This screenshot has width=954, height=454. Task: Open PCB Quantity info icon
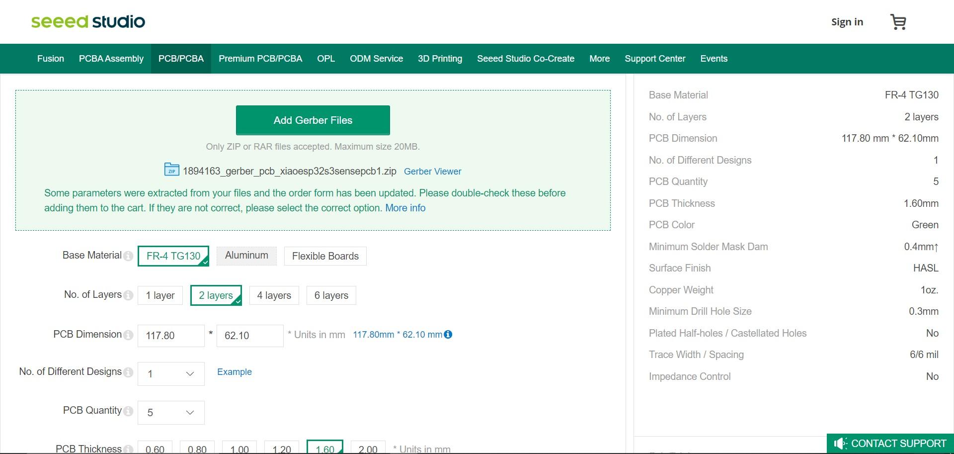[128, 411]
